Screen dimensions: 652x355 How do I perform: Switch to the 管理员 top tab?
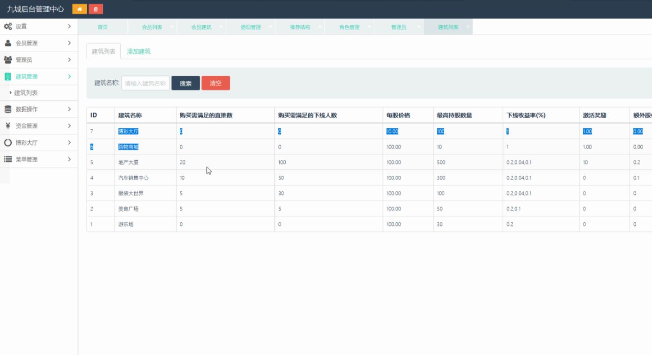(399, 27)
